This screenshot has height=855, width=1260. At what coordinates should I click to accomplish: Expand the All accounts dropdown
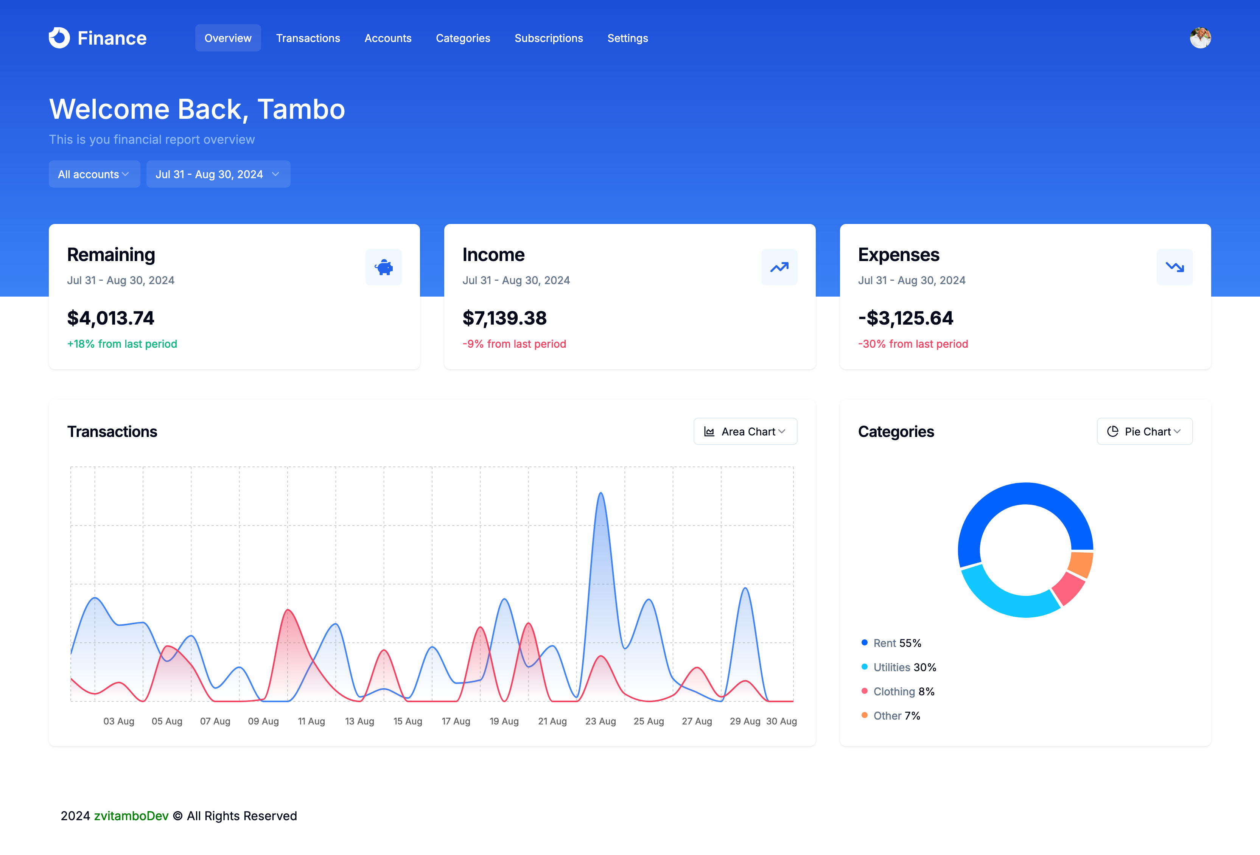[x=94, y=174]
